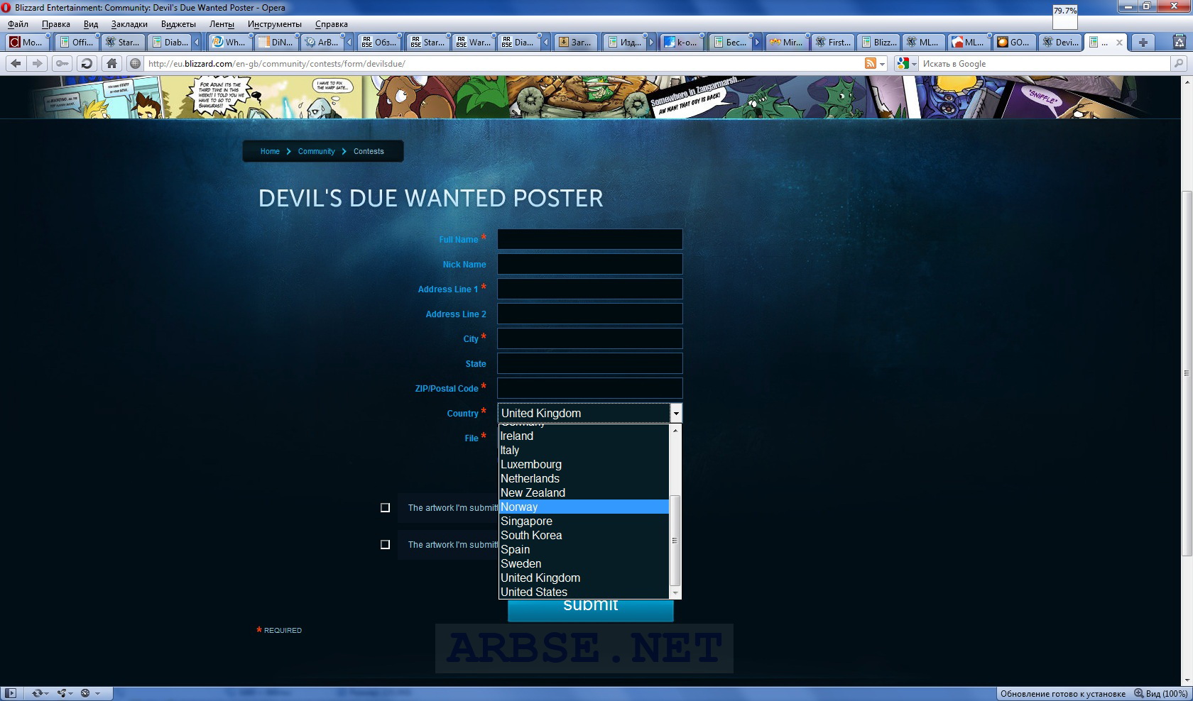Focus the Full Name input field

click(589, 239)
